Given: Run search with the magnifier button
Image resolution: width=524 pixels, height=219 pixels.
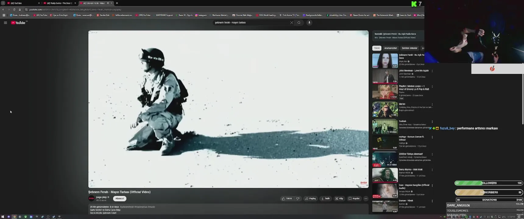Looking at the screenshot, I should point(299,23).
